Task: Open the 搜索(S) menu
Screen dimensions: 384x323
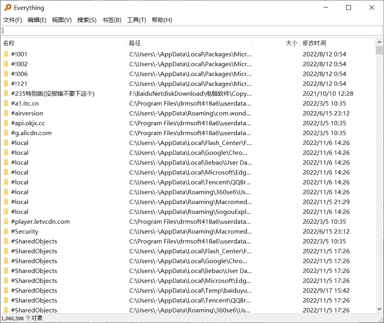Action: click(x=87, y=20)
